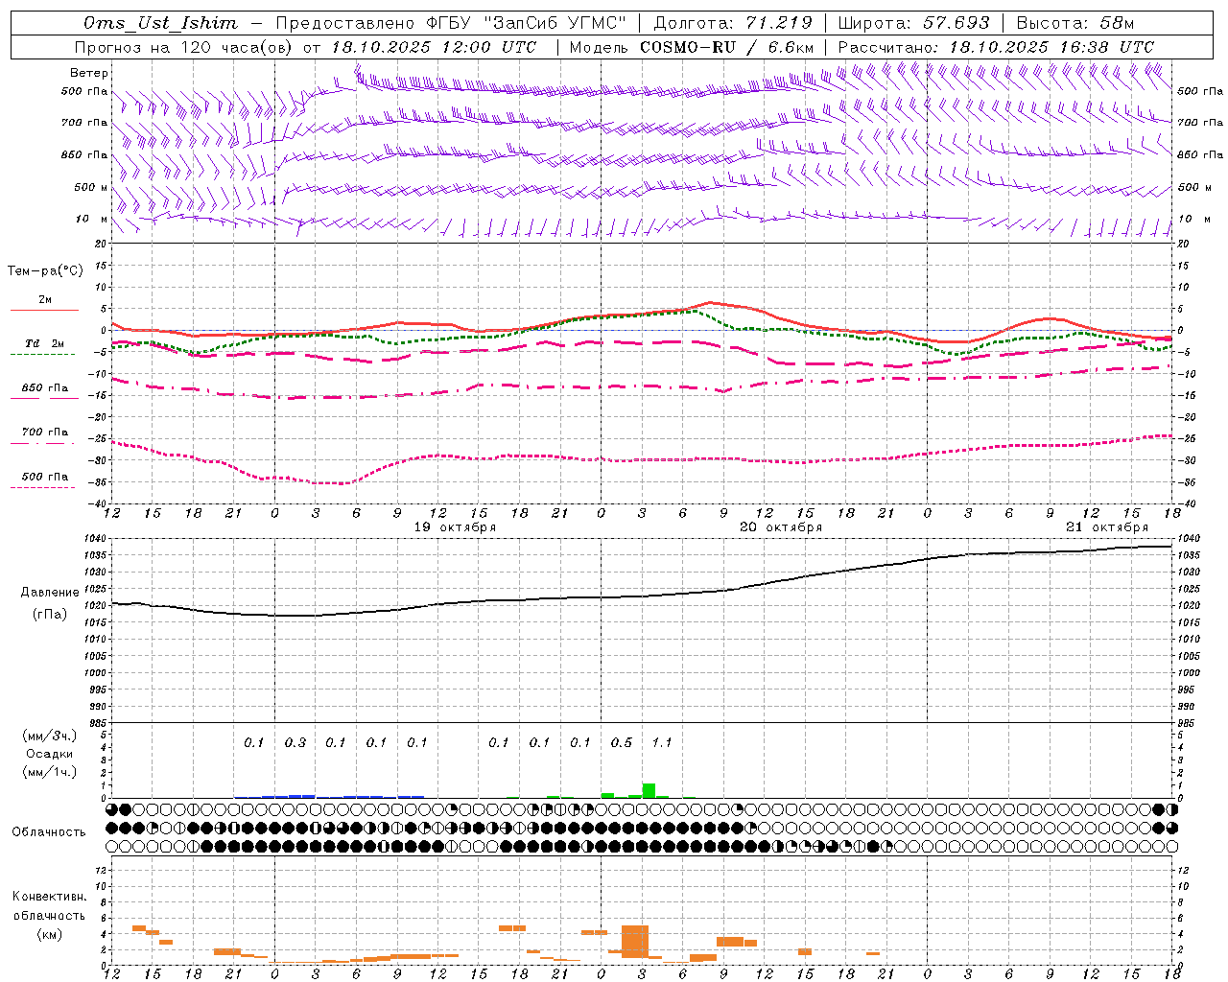The height and width of the screenshot is (982, 1228).
Task: Click the (км) unit under convective cloud label
Action: (x=49, y=934)
